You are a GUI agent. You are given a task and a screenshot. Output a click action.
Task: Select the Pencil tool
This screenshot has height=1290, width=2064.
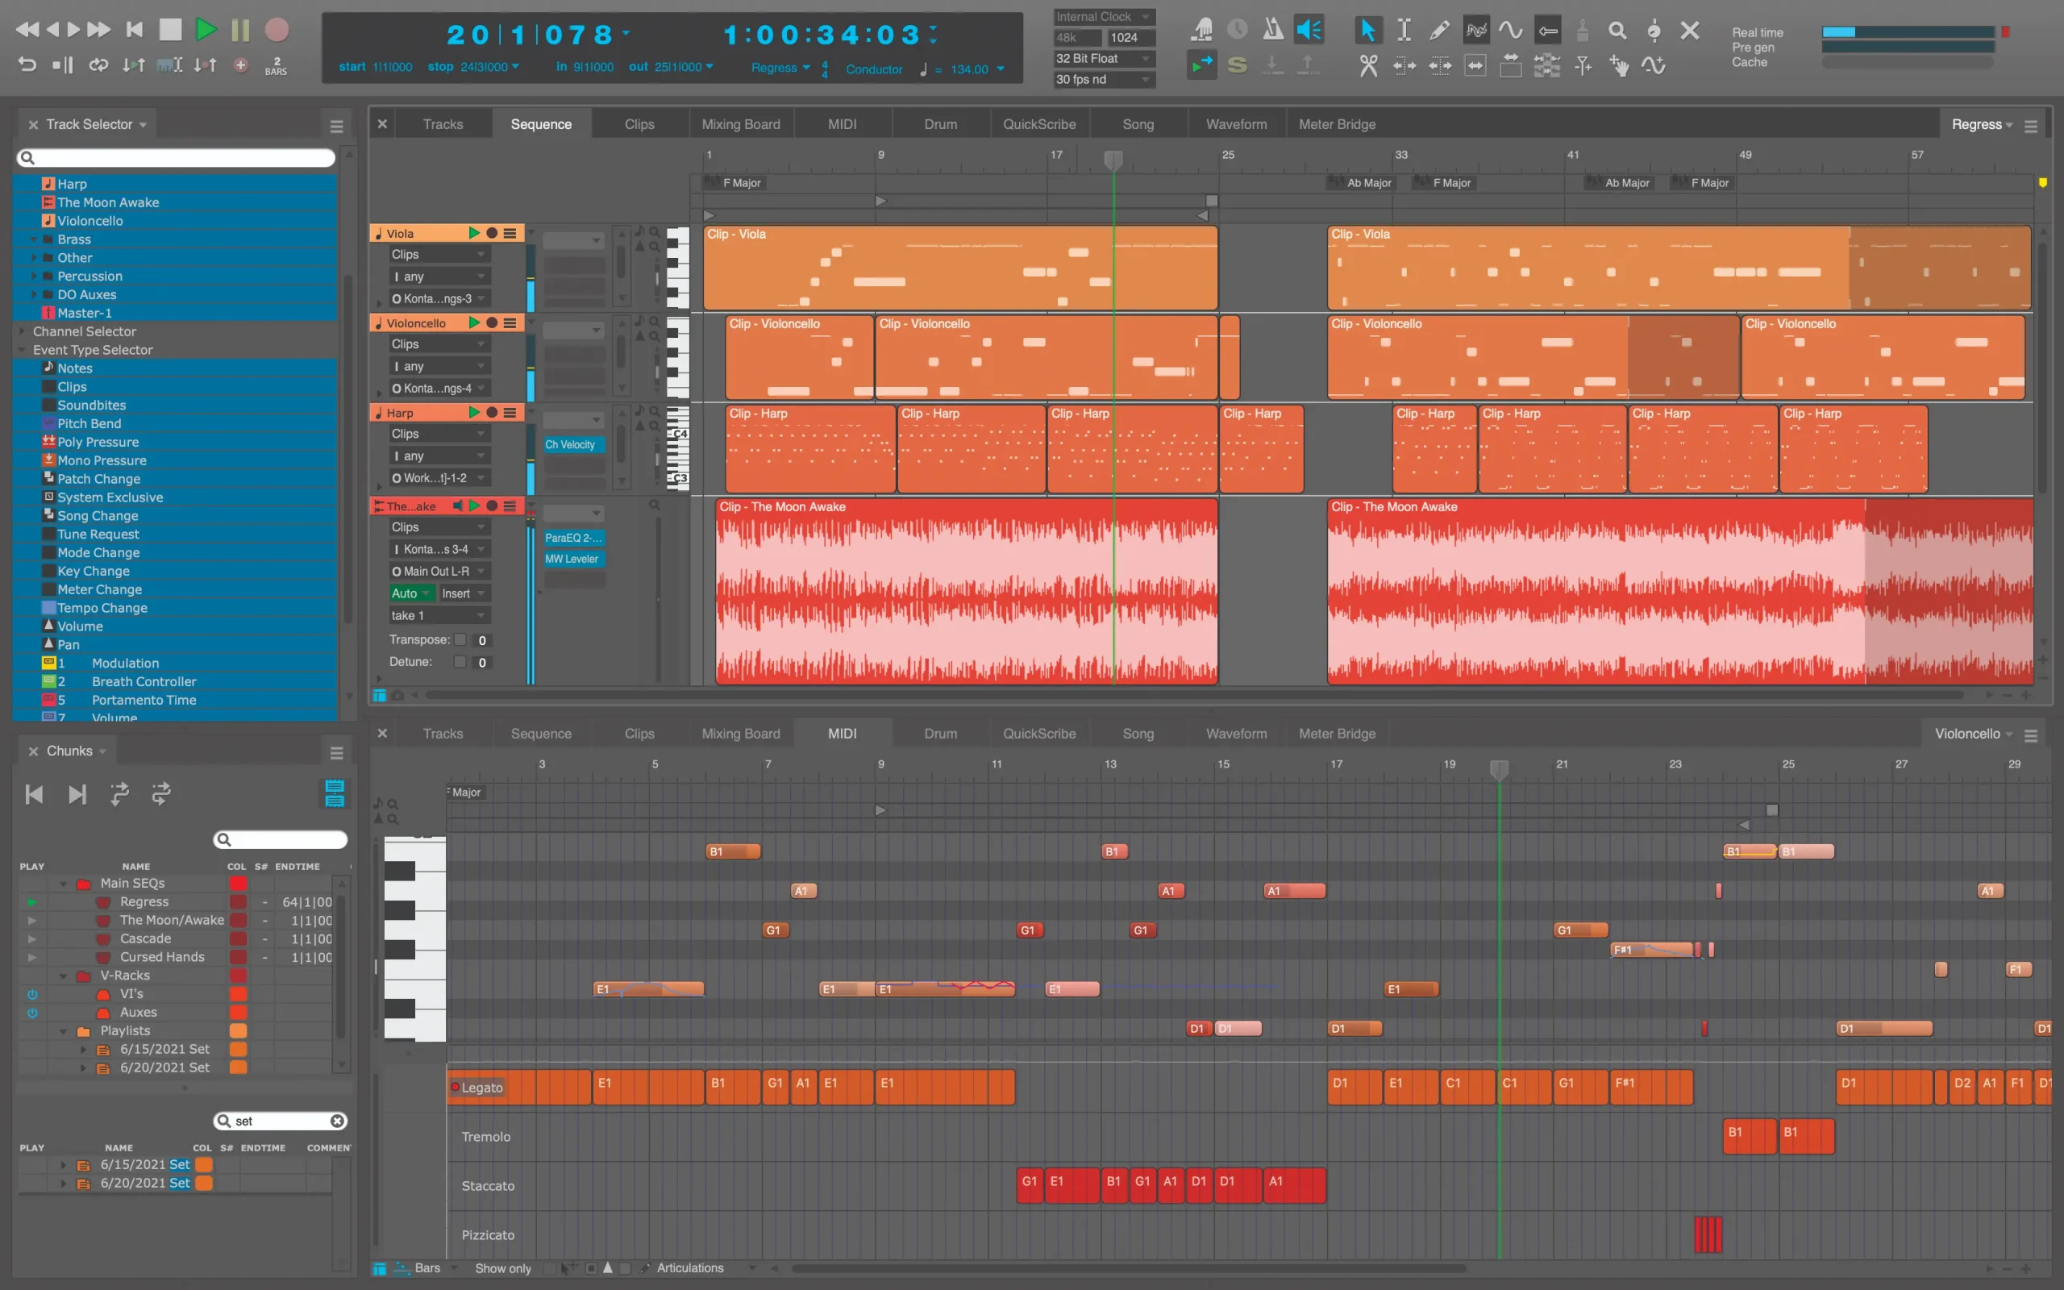click(x=1439, y=31)
